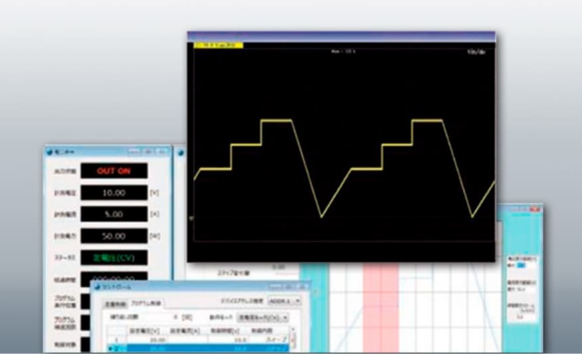Click the blue highlighted value in the right panel
582x354 pixels.
click(522, 265)
